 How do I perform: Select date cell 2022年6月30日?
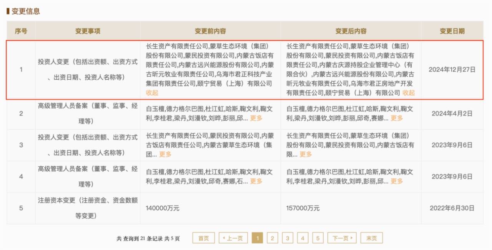[452, 208]
